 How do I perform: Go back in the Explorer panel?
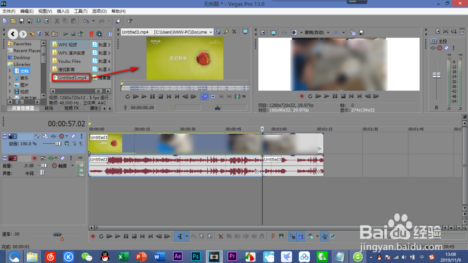(x=13, y=34)
